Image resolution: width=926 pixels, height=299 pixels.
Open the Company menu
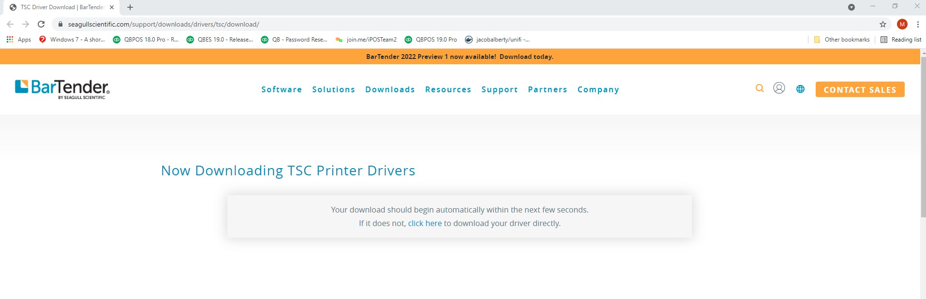pyautogui.click(x=598, y=90)
